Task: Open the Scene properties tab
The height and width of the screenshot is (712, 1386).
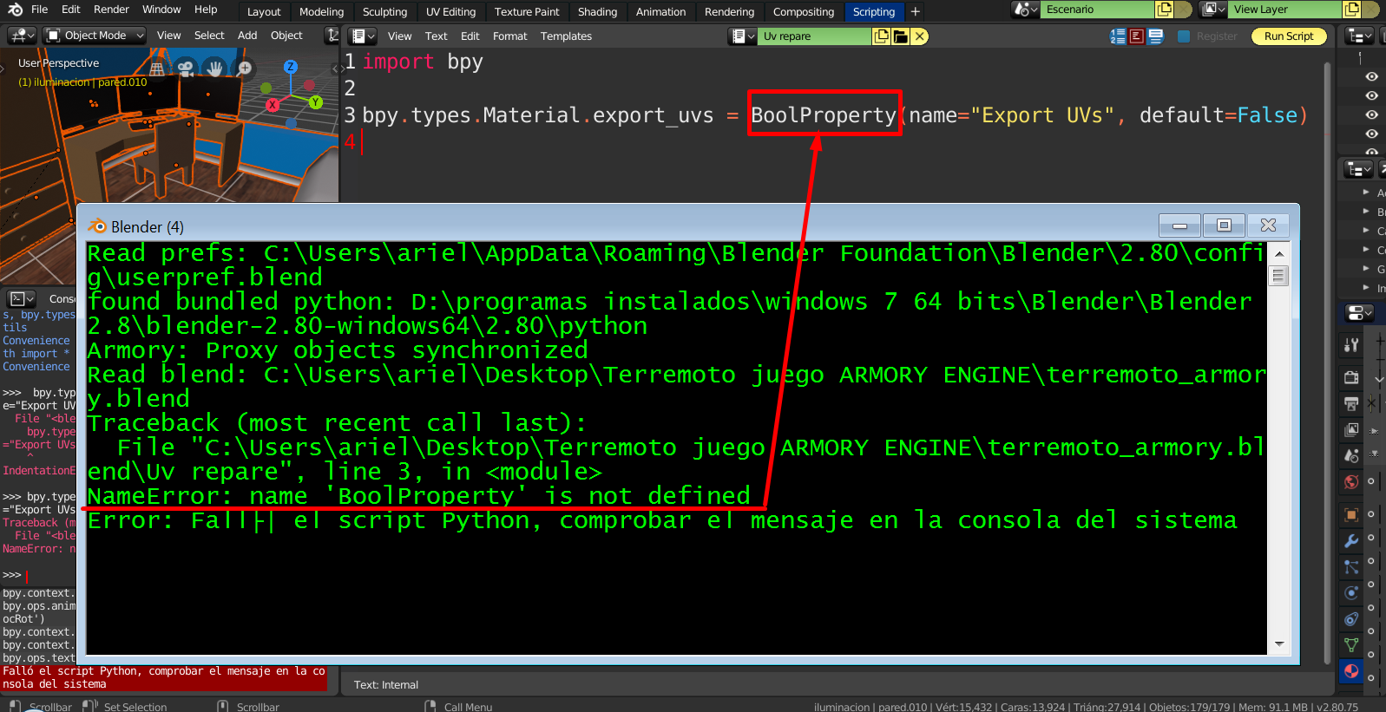Action: tap(1351, 455)
